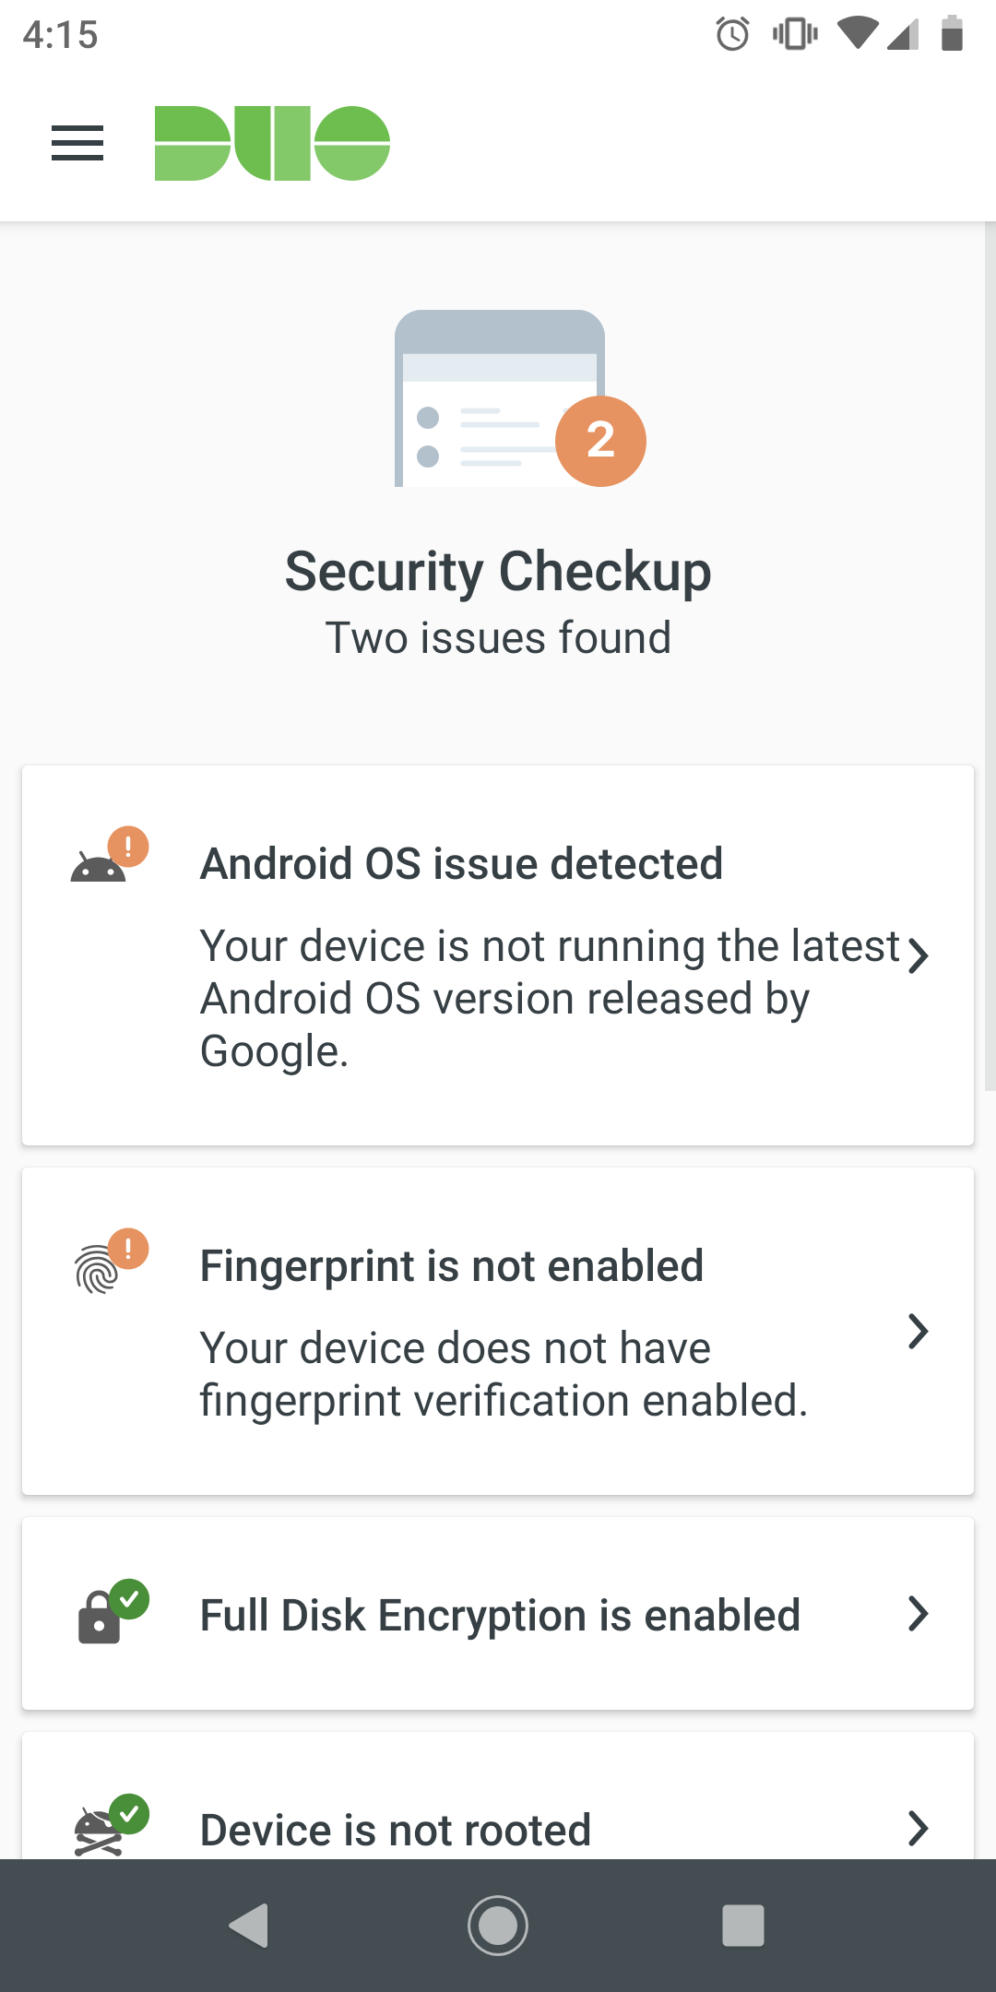Open the navigation drawer menu

(x=77, y=143)
